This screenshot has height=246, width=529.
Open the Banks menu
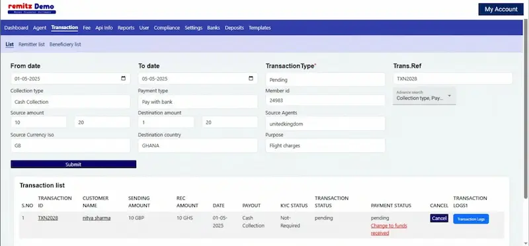click(x=214, y=28)
